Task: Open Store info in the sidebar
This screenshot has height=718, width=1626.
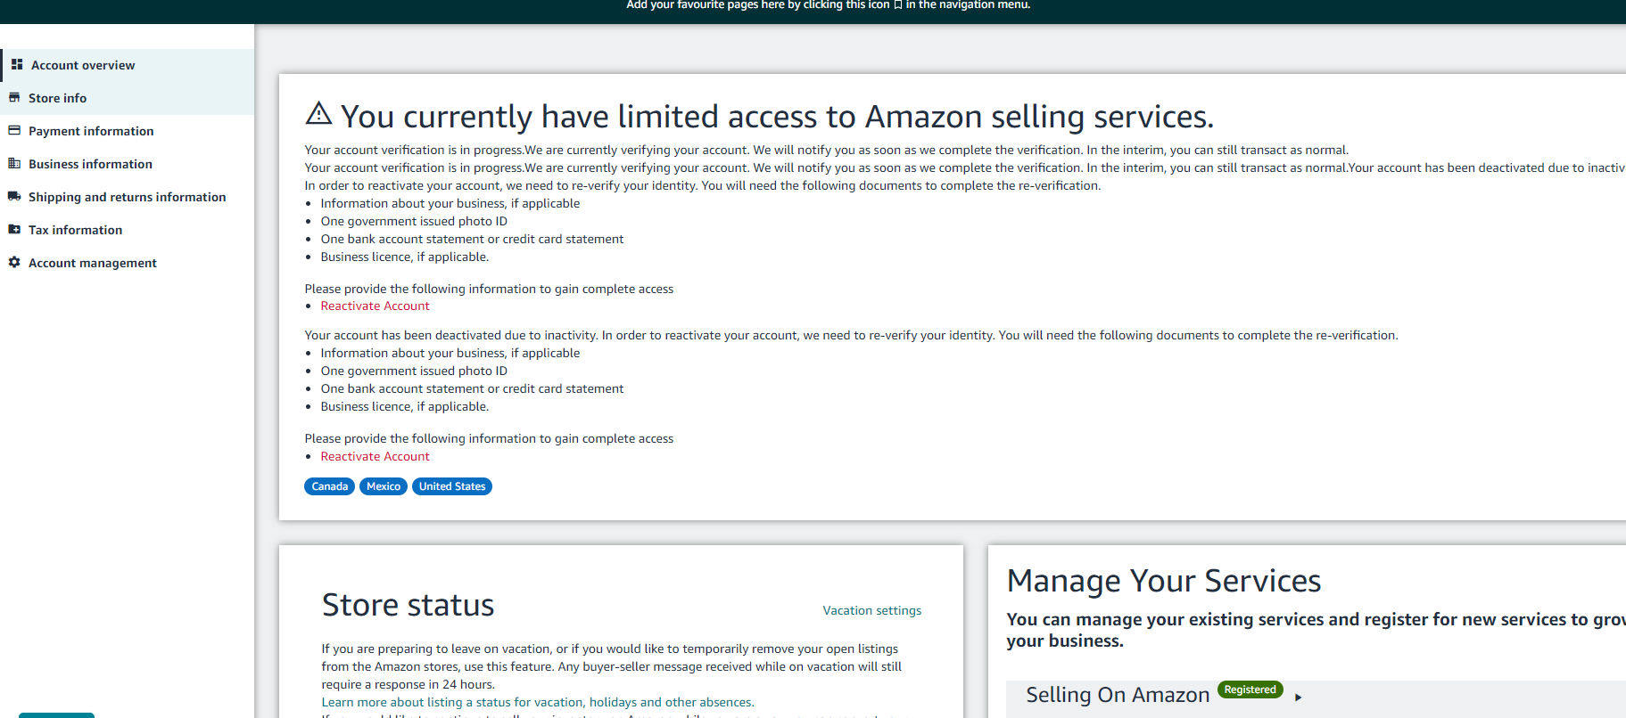Action: click(x=127, y=98)
